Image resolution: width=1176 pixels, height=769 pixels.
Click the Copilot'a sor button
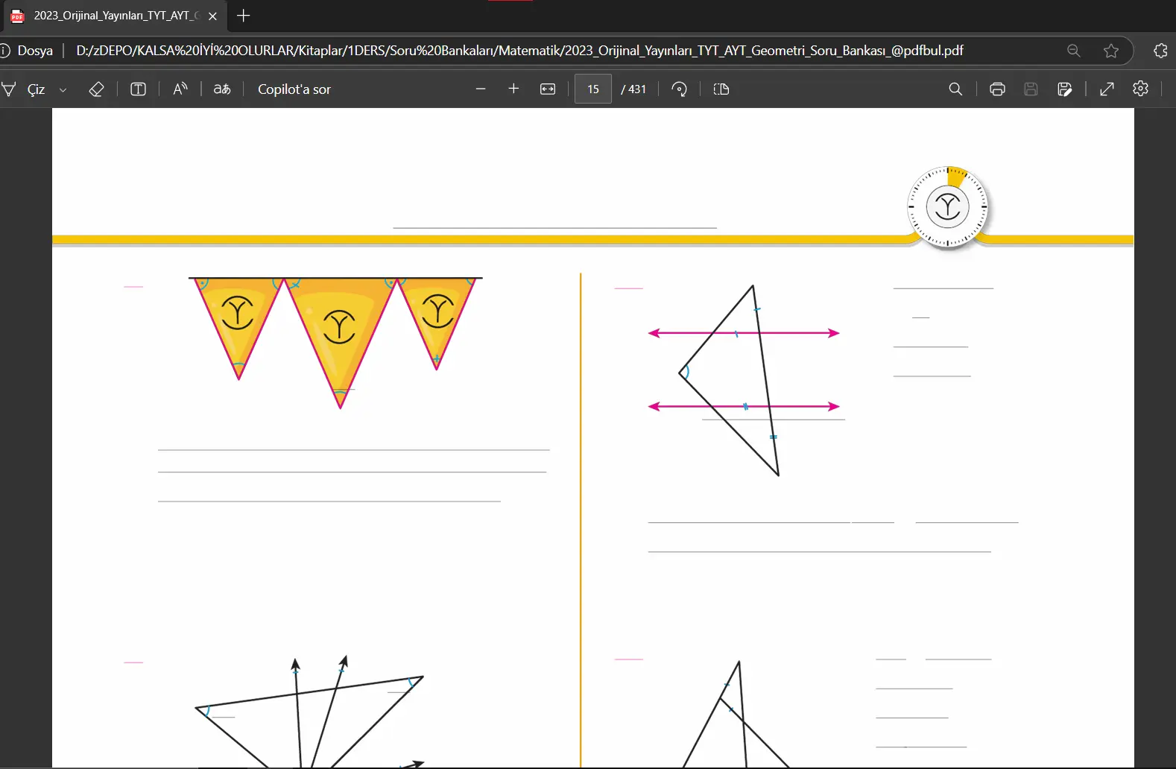click(294, 89)
